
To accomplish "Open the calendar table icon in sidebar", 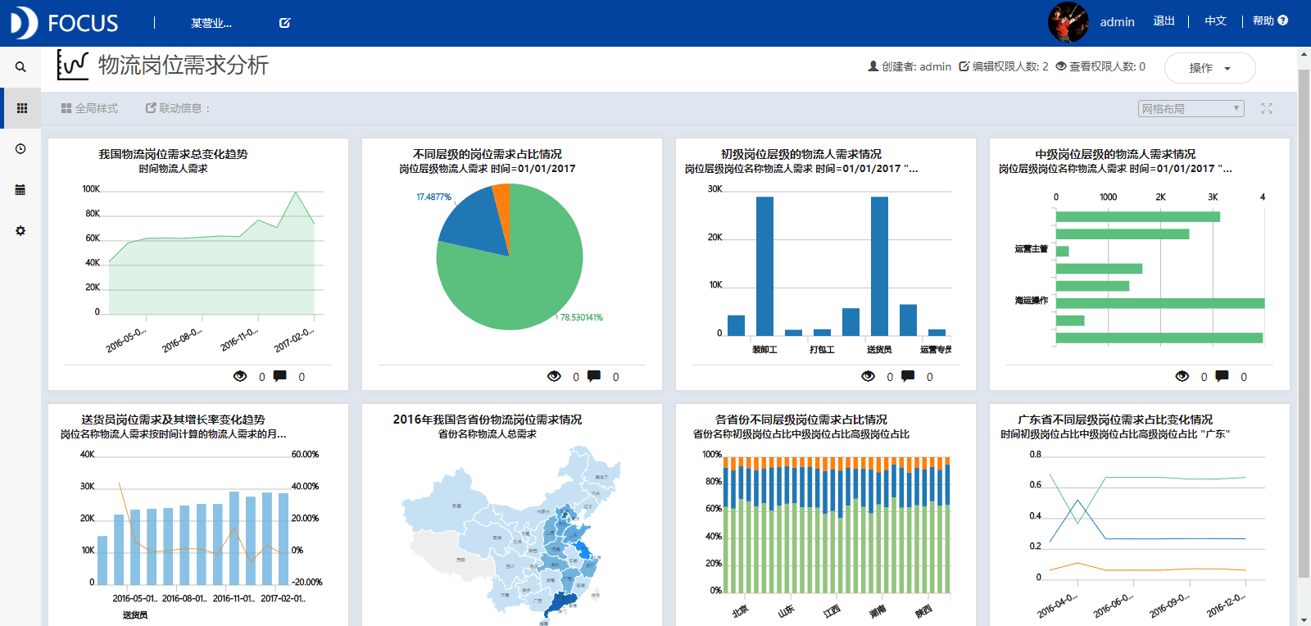I will click(20, 190).
